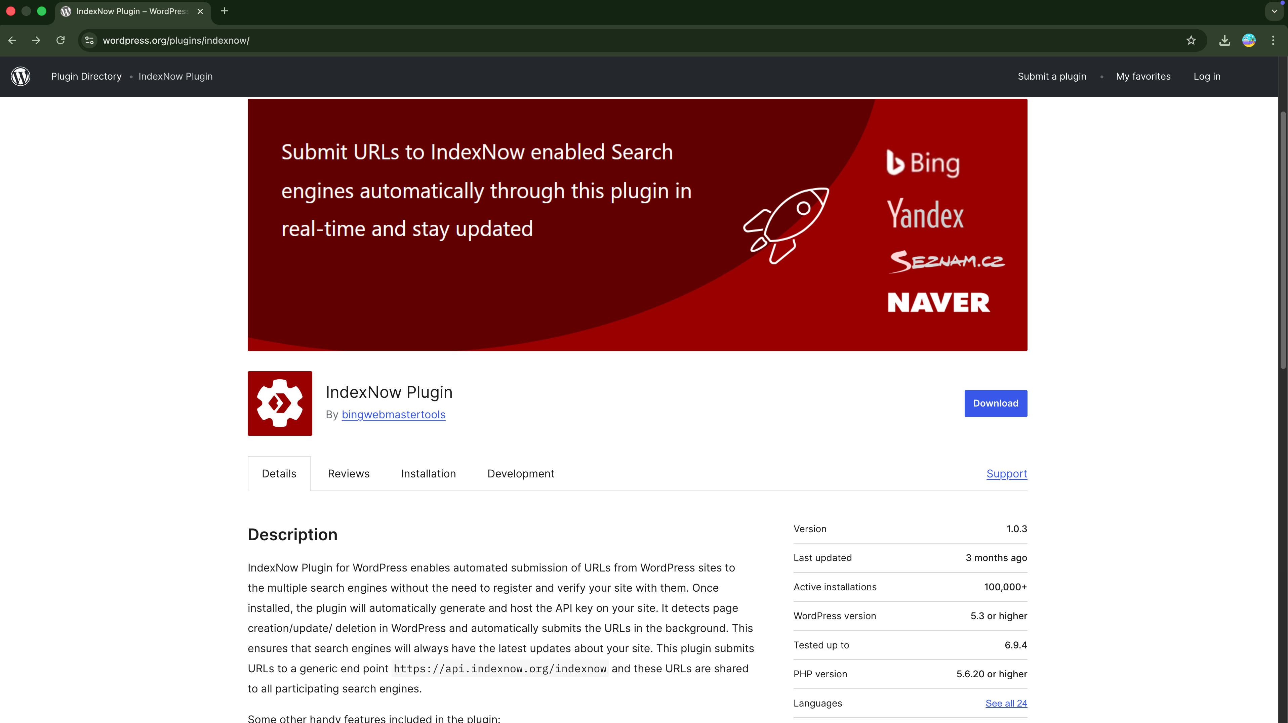1288x723 pixels.
Task: Click the api.indexnow.org endpoint code text
Action: coord(500,669)
